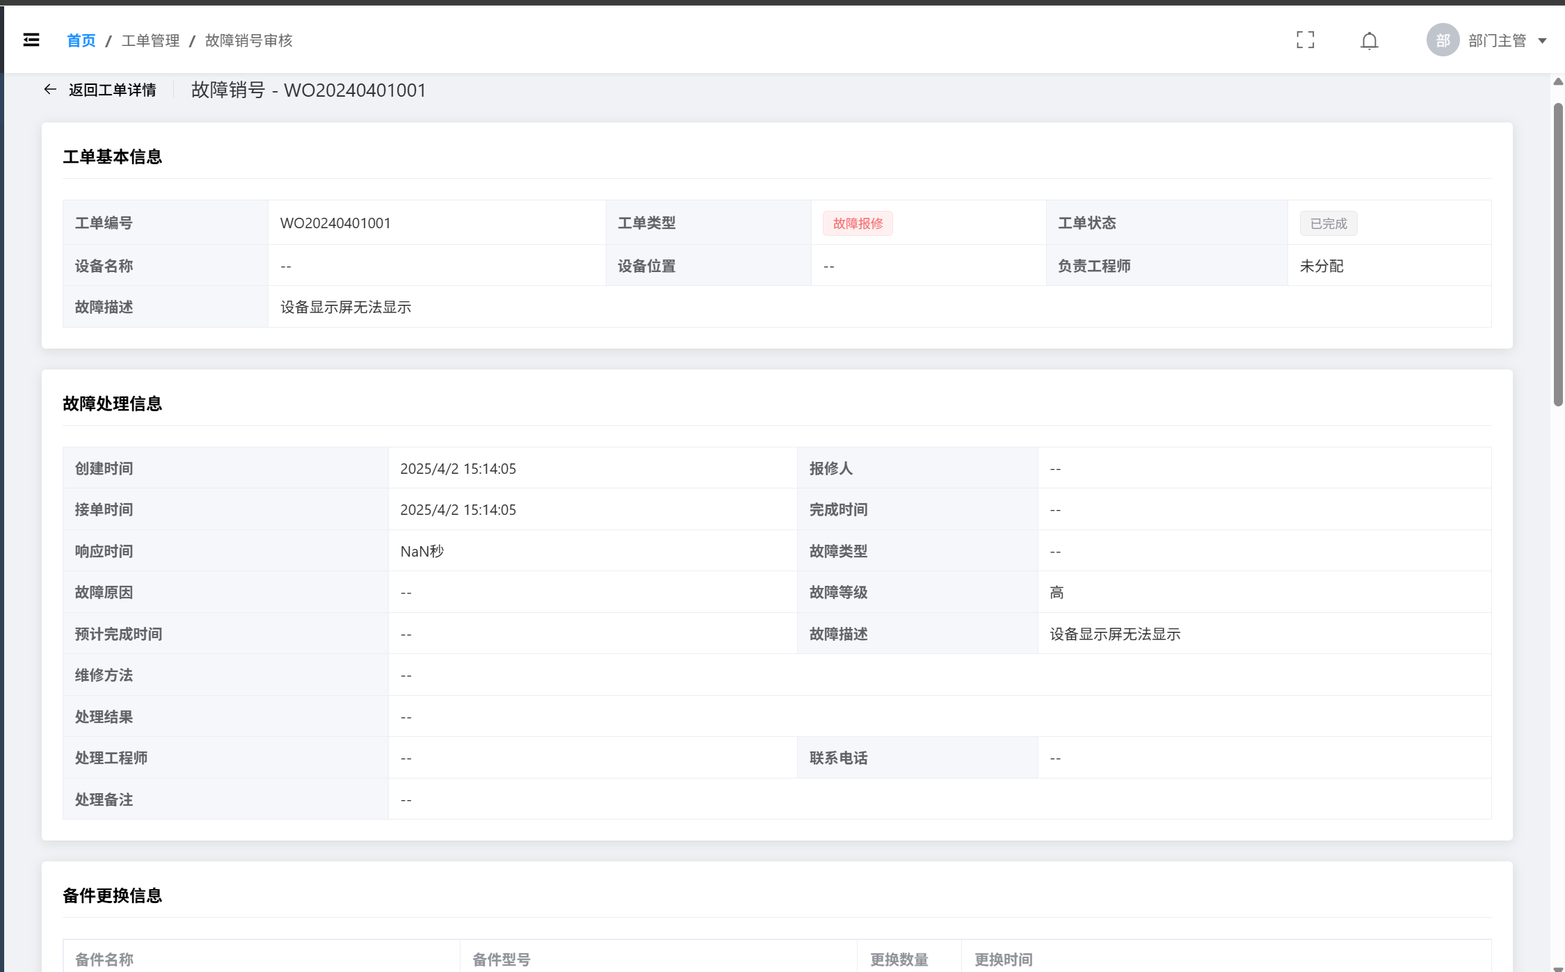1565x972 pixels.
Task: Return via 返回工单详情 link
Action: [x=112, y=90]
